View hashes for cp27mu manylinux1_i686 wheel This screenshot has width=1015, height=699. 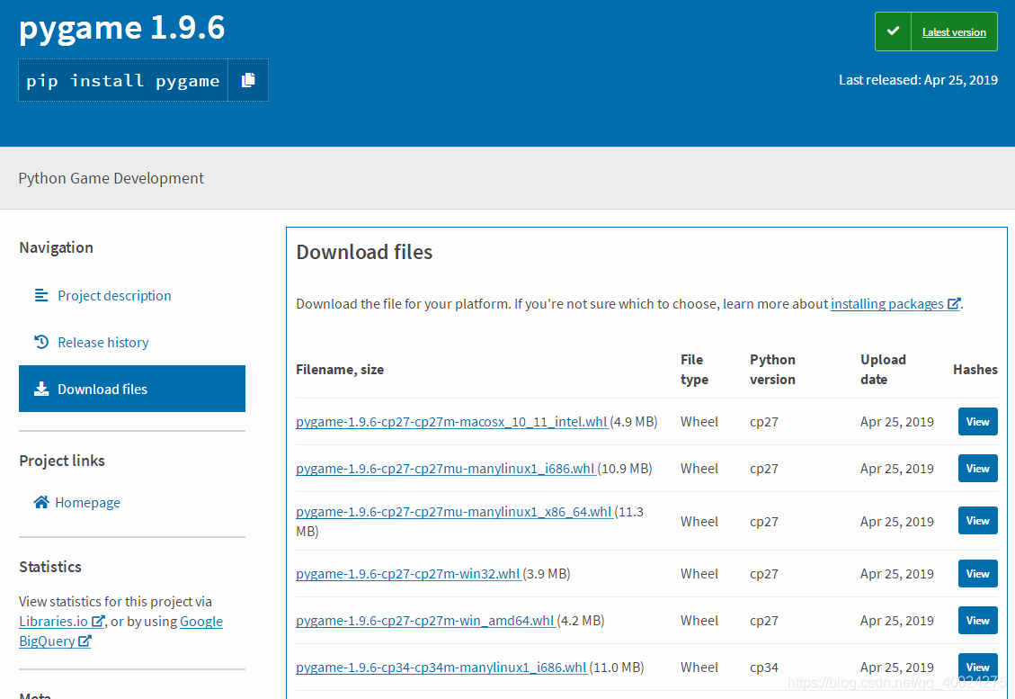pos(977,469)
